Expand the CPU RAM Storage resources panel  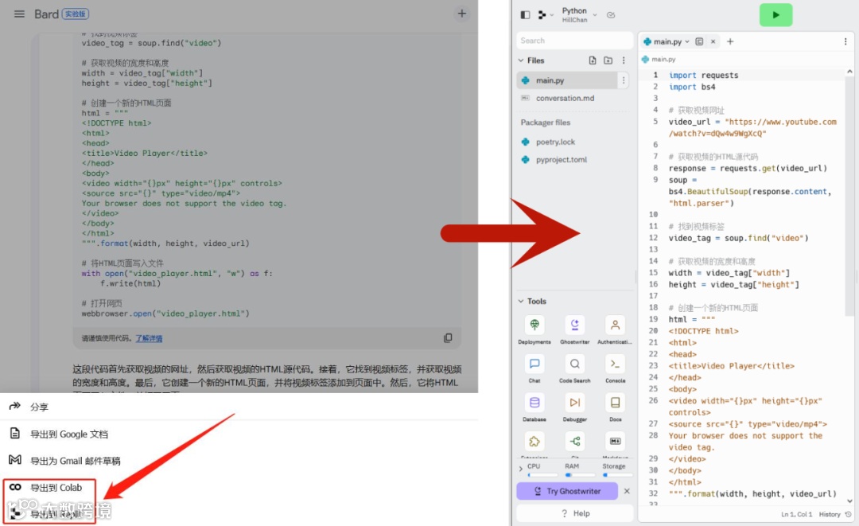(x=520, y=469)
